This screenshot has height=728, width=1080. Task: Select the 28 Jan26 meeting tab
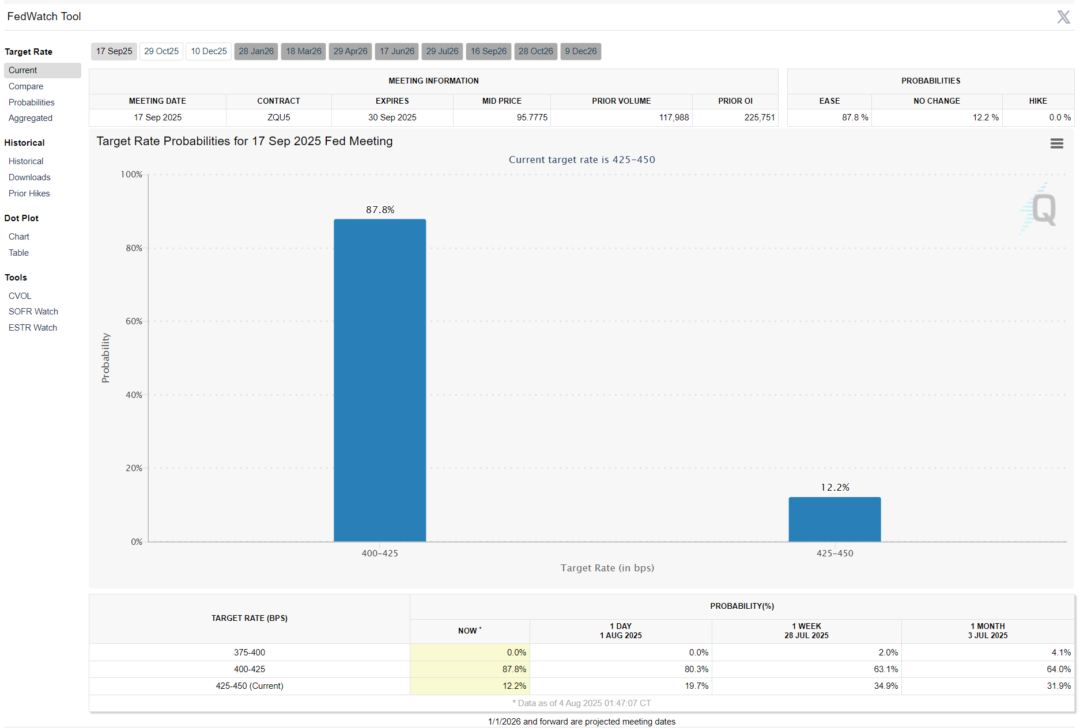(x=256, y=51)
